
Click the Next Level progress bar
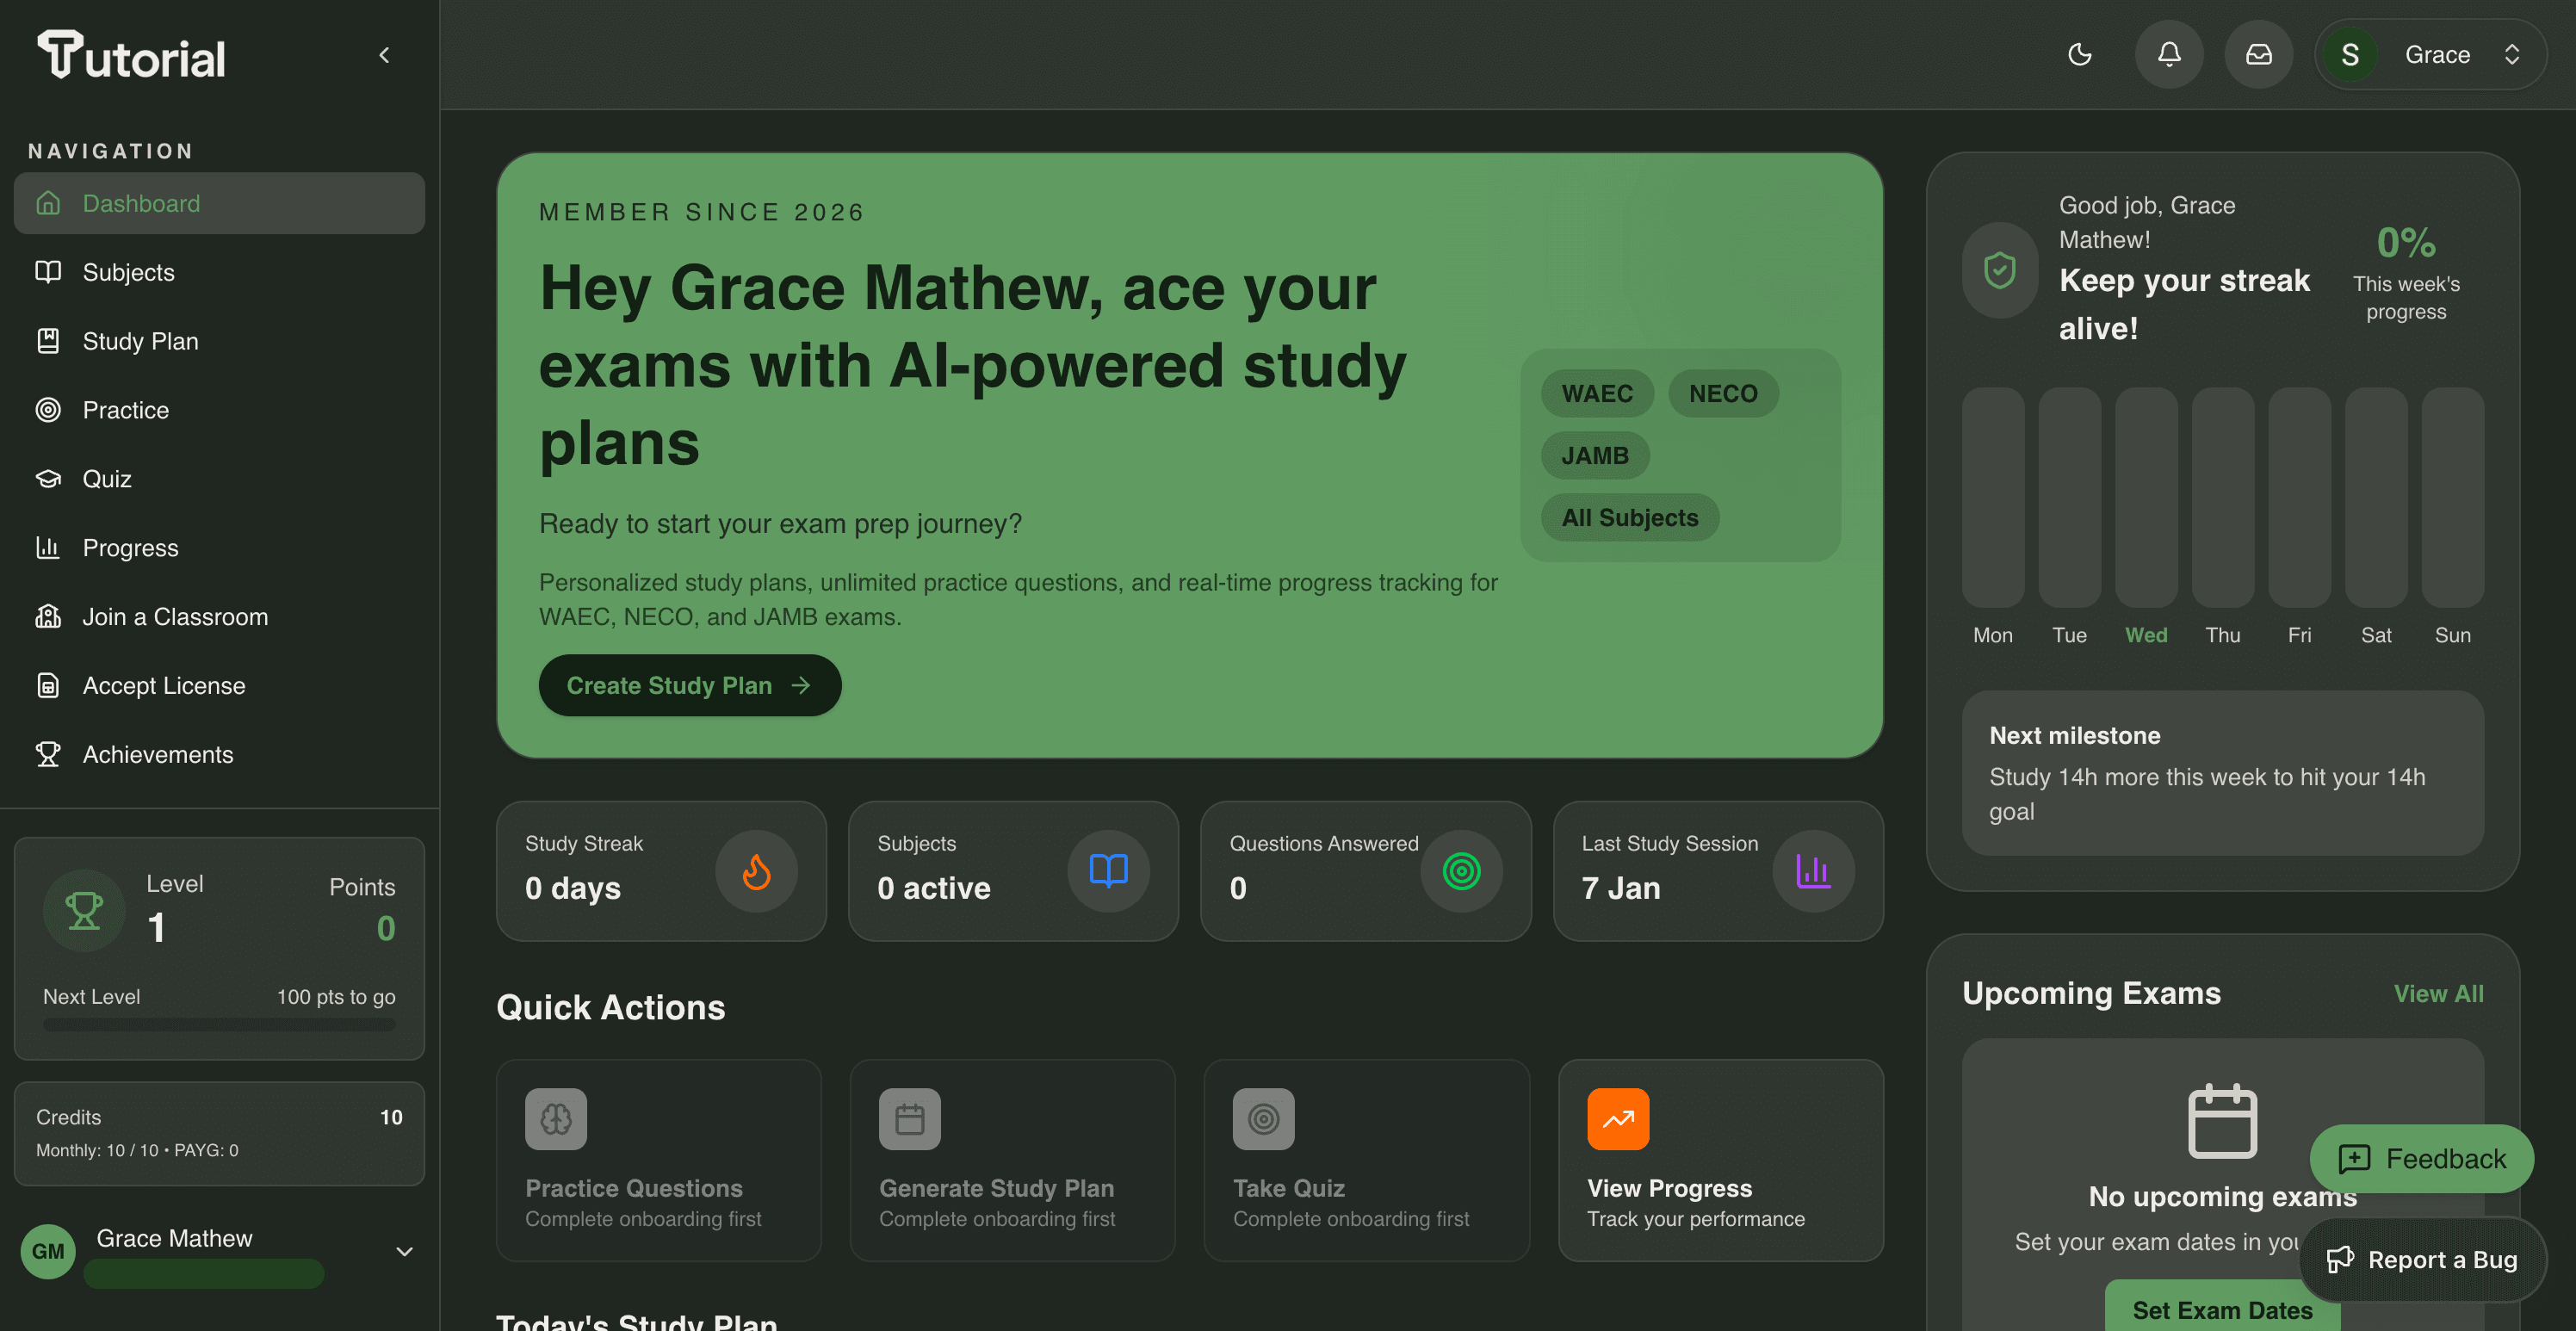click(x=219, y=1024)
